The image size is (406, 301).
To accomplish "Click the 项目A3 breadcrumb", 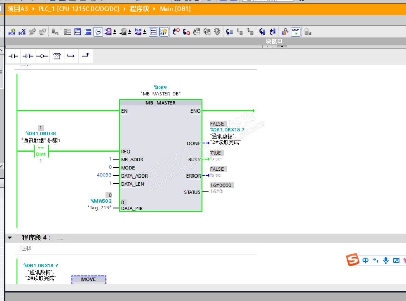I will [17, 9].
